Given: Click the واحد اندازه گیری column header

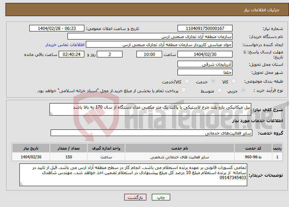Looking at the screenshot, I should coord(106,148).
